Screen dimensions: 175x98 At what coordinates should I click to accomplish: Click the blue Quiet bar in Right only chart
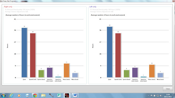24,53
